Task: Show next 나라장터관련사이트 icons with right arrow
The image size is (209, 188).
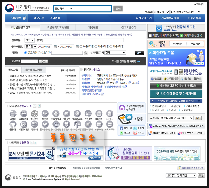Action: 39,106
